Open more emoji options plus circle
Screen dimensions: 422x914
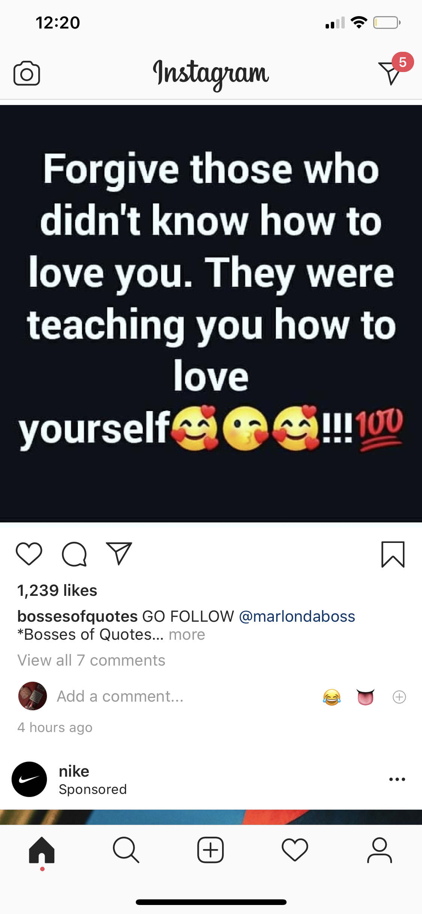point(399,697)
